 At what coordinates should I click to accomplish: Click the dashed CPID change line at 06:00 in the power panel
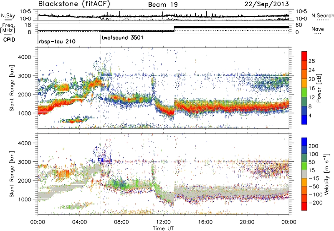tap(101, 88)
